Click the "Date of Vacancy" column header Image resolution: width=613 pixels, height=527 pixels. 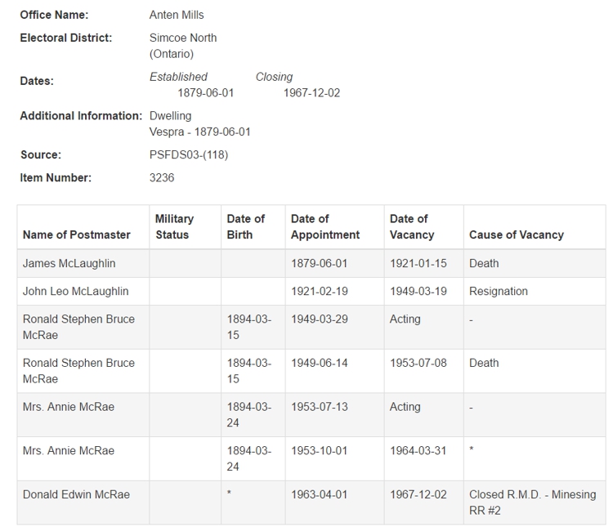point(408,226)
